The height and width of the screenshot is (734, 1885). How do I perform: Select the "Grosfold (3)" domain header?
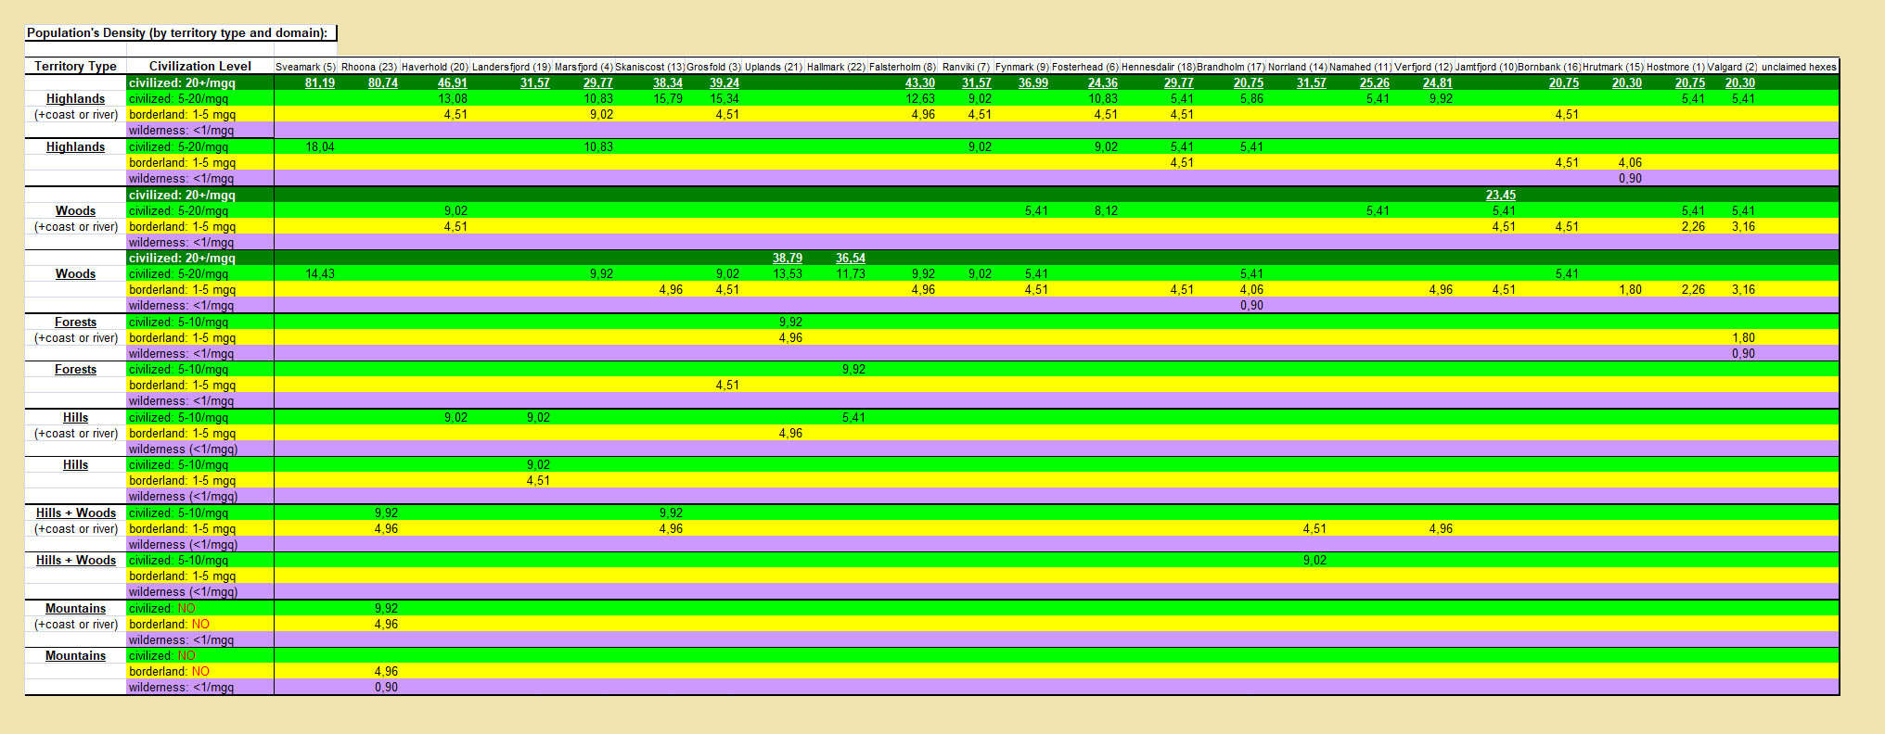click(713, 67)
